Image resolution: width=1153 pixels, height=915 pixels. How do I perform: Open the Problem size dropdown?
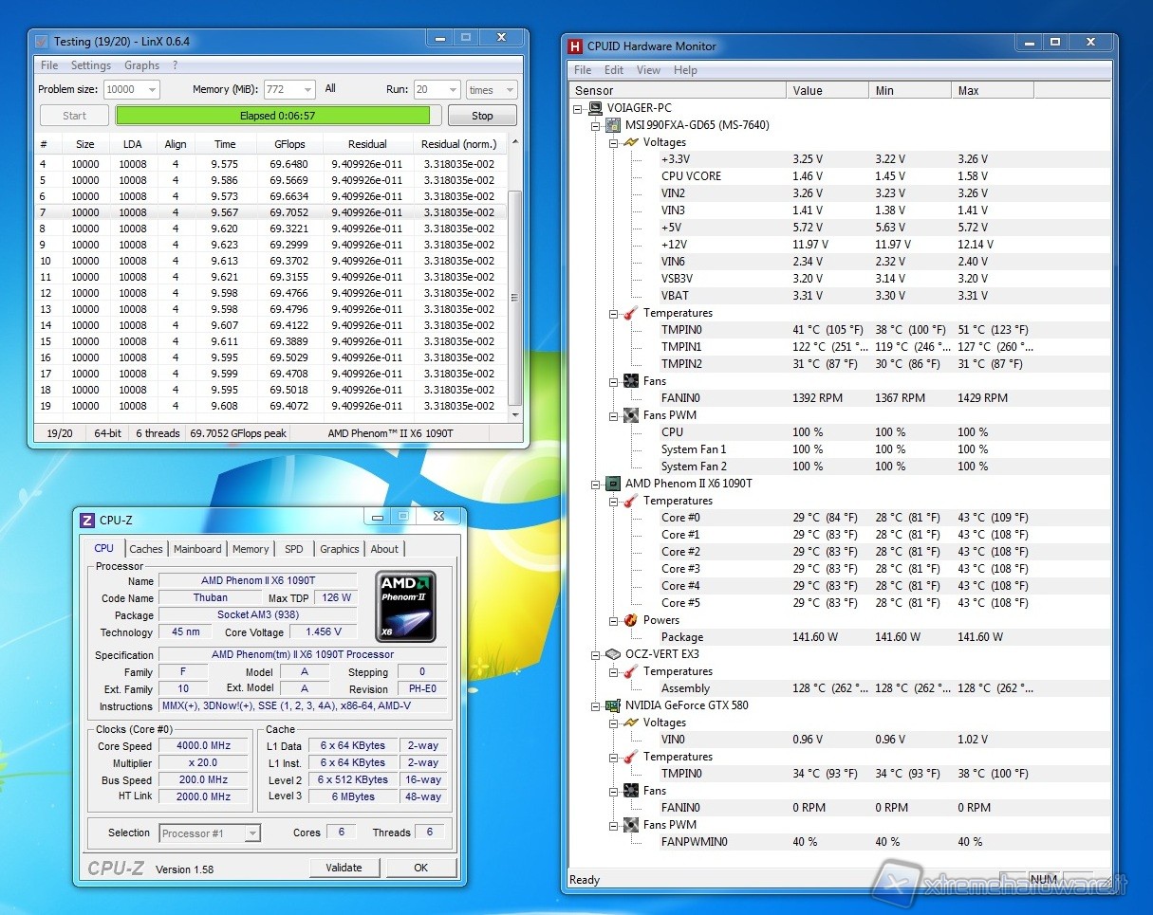[x=151, y=89]
